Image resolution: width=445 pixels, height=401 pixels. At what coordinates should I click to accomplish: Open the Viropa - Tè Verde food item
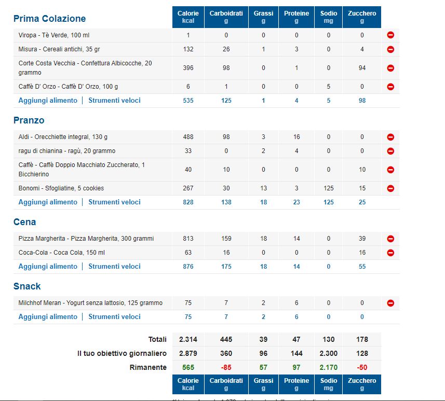[54, 35]
